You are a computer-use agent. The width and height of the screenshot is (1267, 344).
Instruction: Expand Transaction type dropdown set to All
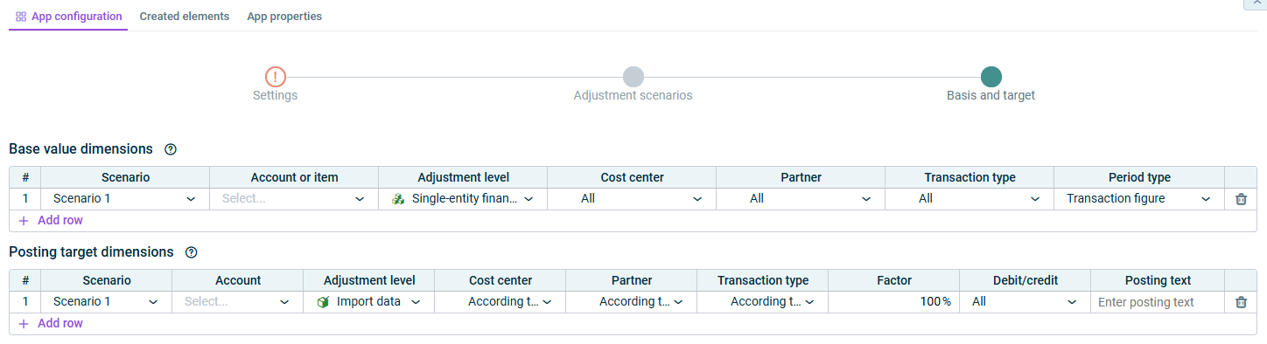pyautogui.click(x=969, y=199)
